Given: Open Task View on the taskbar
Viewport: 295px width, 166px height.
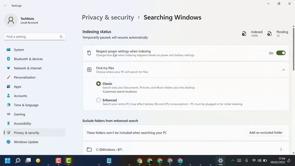Looking at the screenshot, I should point(28,160).
